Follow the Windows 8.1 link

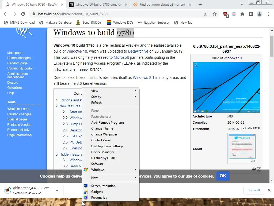click(x=143, y=78)
